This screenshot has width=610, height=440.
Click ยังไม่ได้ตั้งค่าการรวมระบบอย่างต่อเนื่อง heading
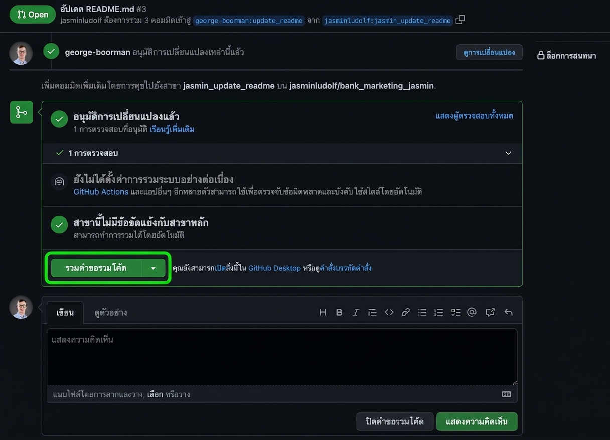click(x=154, y=179)
